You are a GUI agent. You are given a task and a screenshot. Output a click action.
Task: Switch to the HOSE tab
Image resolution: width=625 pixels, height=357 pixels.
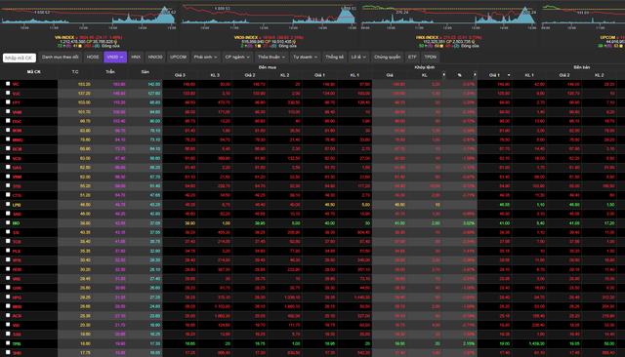pyautogui.click(x=93, y=57)
